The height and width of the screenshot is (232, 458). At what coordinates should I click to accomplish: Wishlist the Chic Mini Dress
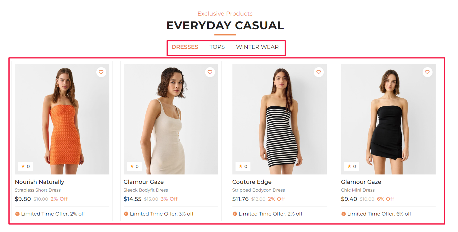427,72
